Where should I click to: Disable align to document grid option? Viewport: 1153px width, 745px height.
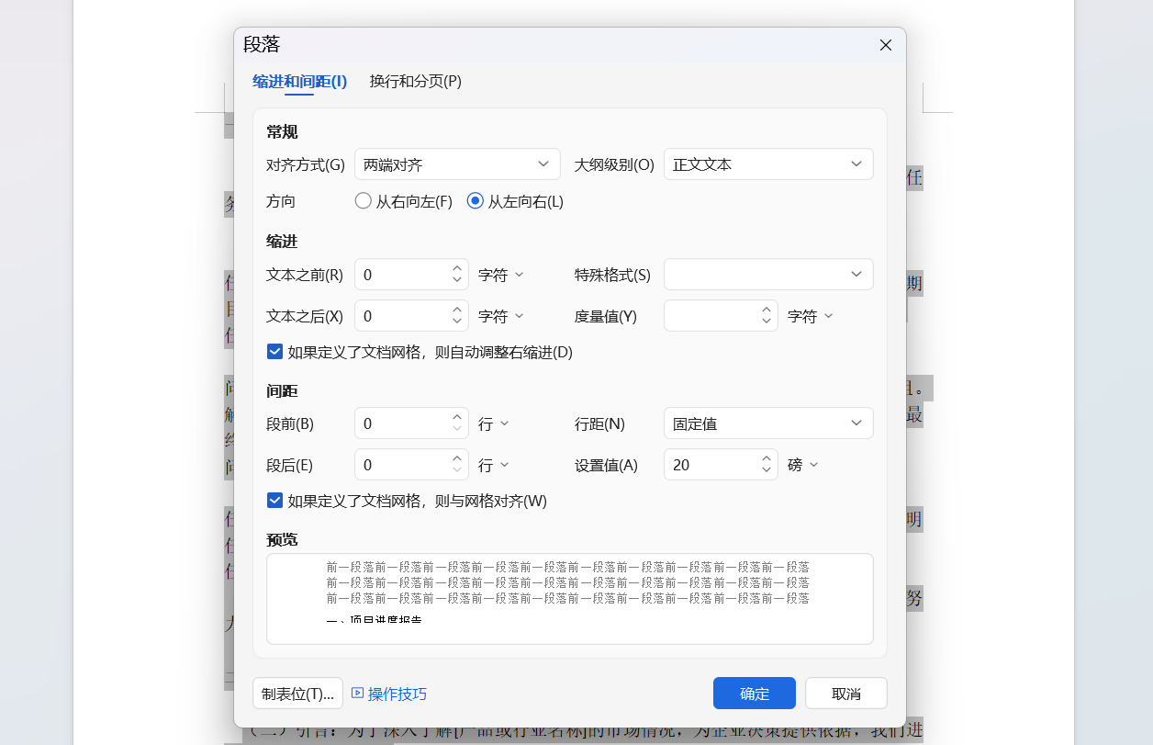click(x=274, y=500)
